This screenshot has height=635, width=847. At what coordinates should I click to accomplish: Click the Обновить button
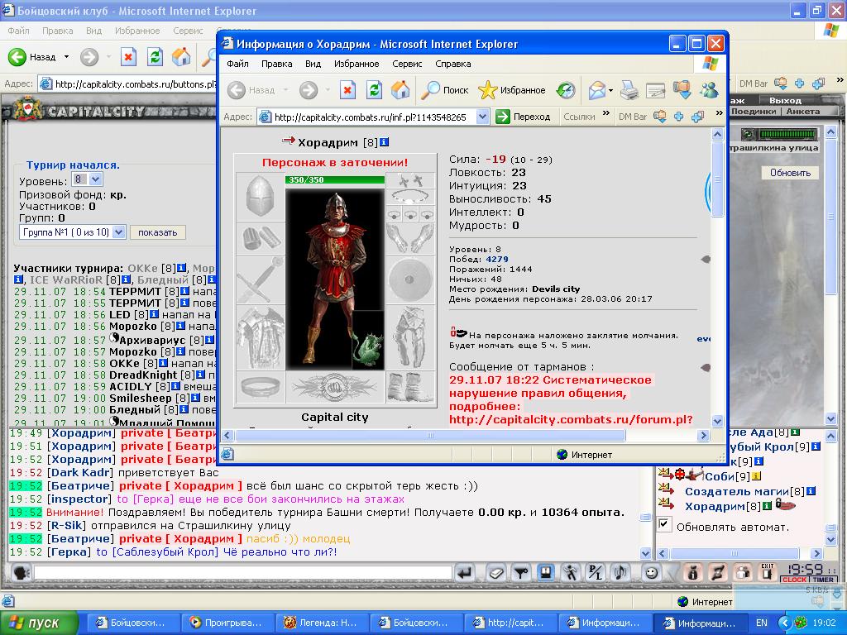tap(790, 173)
